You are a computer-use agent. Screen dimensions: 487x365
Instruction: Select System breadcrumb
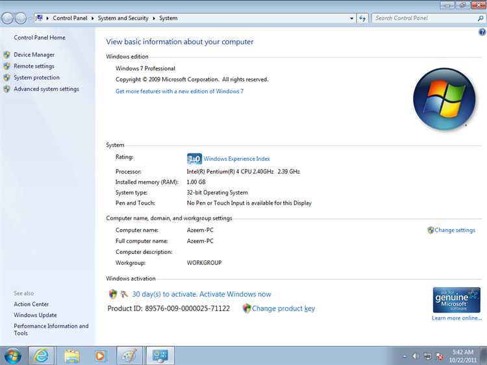[x=168, y=18]
